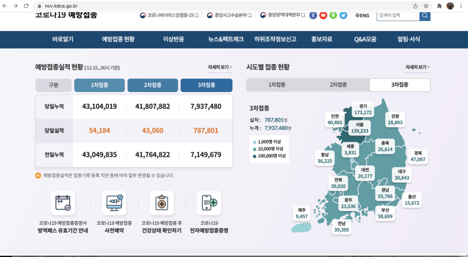The width and height of the screenshot is (468, 257).
Task: Open the browser extensions puzzle icon
Action: 440,6
